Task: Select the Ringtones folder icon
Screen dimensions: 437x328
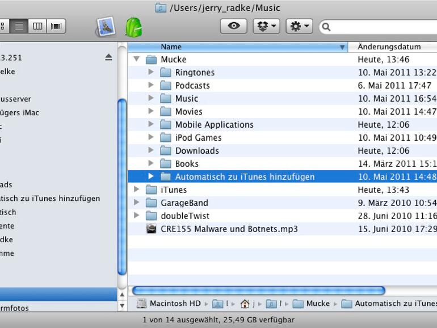Action: pyautogui.click(x=166, y=73)
